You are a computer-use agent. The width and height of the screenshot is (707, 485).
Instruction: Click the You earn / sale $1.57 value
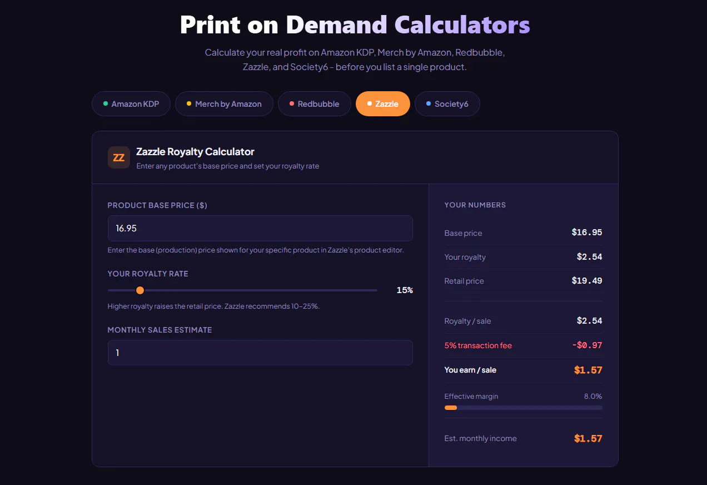point(588,370)
